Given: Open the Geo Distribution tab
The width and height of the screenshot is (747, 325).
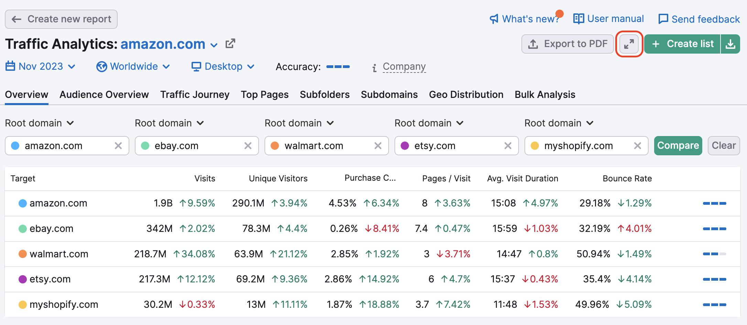Looking at the screenshot, I should (466, 94).
